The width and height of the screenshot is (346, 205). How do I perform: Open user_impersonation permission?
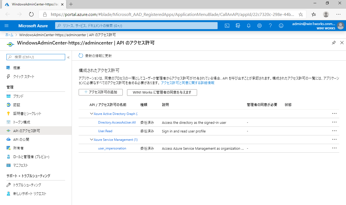112,148
